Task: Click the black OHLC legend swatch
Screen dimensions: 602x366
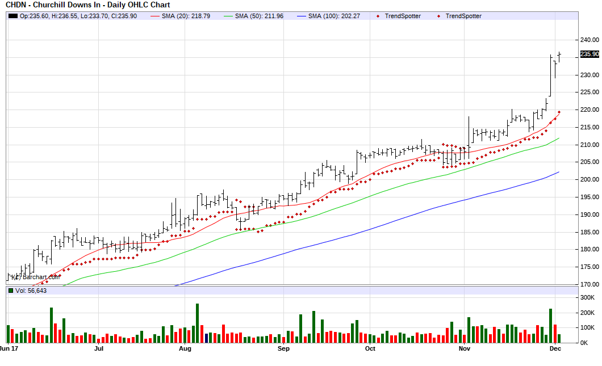Action: 13,16
